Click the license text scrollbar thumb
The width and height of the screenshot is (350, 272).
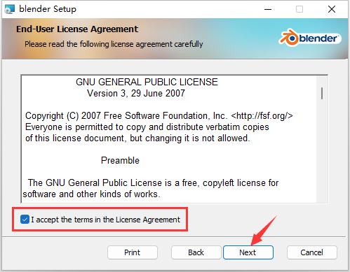322,93
